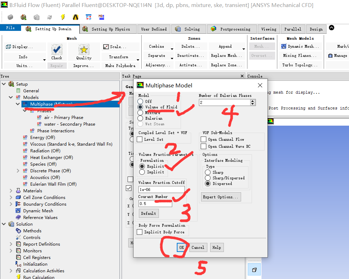Select air - Primary Phase tree item
The height and width of the screenshot is (279, 349).
[x=63, y=117]
